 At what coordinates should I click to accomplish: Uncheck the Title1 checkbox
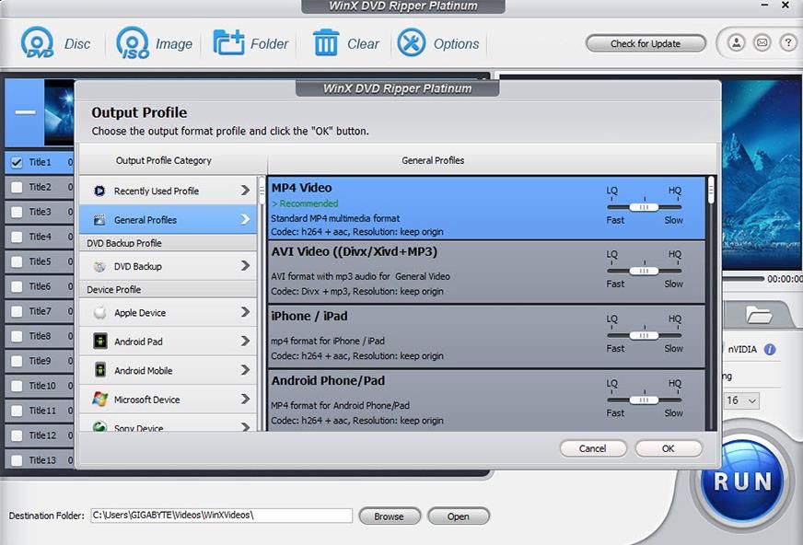click(17, 162)
